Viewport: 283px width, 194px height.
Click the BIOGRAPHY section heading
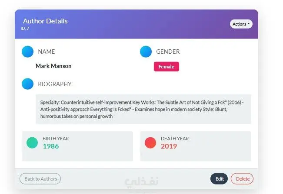point(55,84)
